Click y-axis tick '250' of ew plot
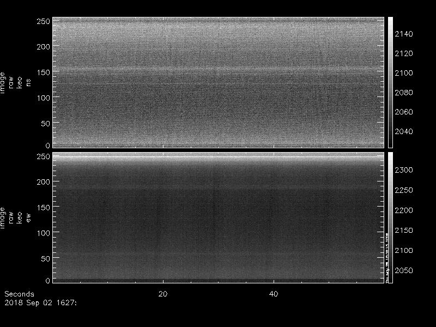This screenshot has width=436, height=327. (x=44, y=156)
